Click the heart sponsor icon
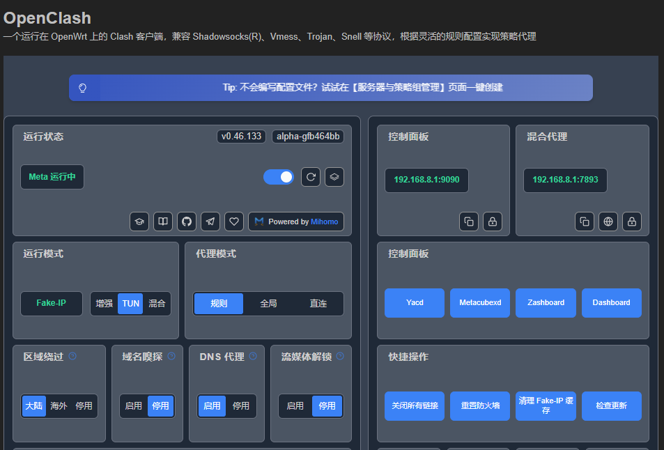Viewport: 664px width, 450px height. [x=234, y=222]
